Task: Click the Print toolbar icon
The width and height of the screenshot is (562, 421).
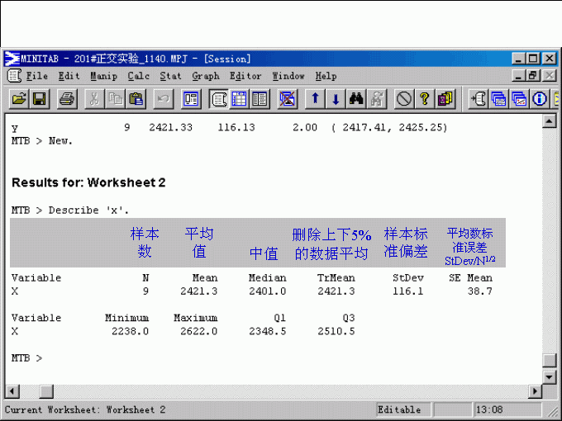Action: coord(67,99)
